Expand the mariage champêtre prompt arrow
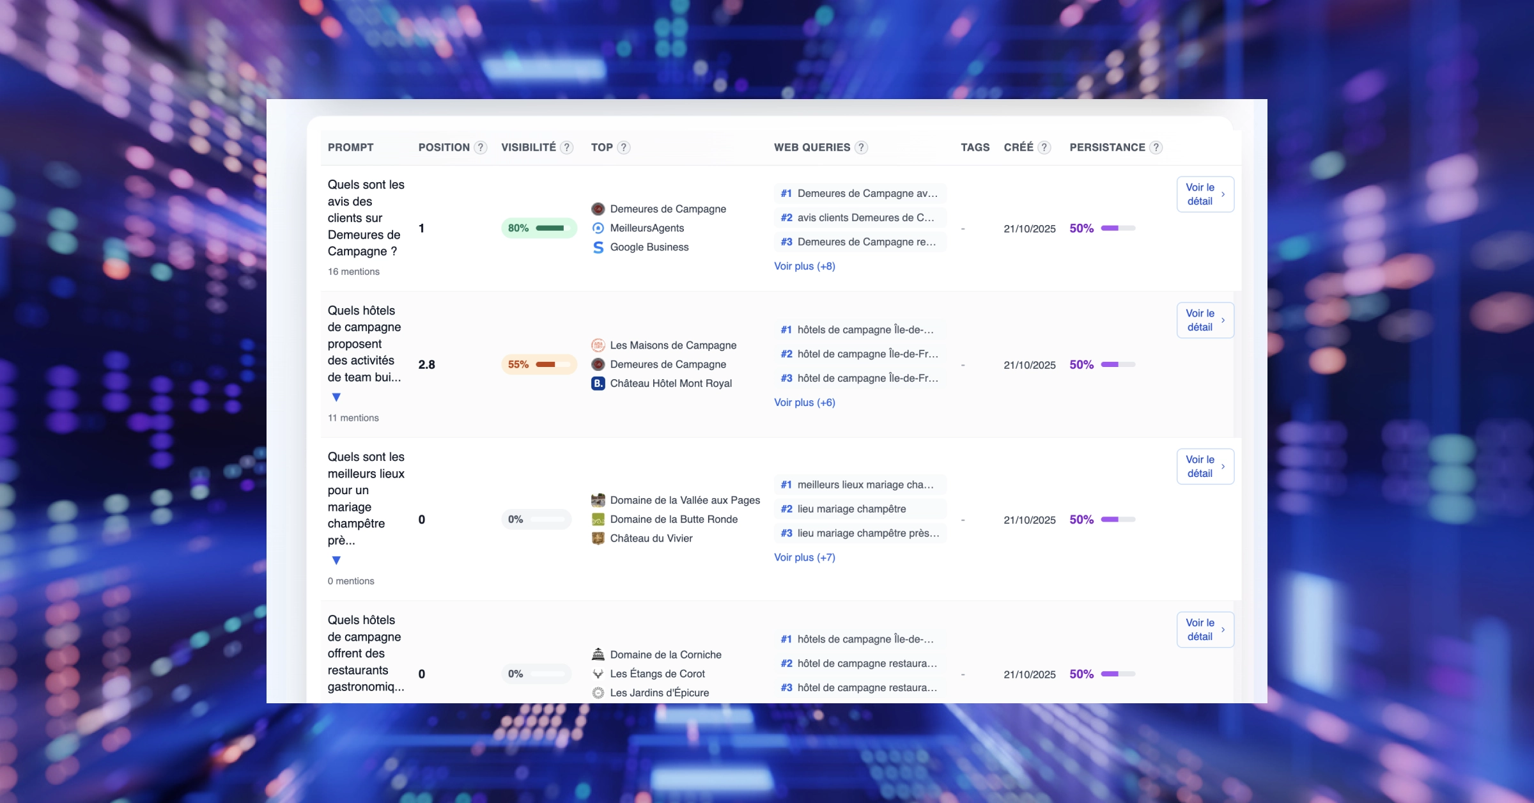 [336, 560]
